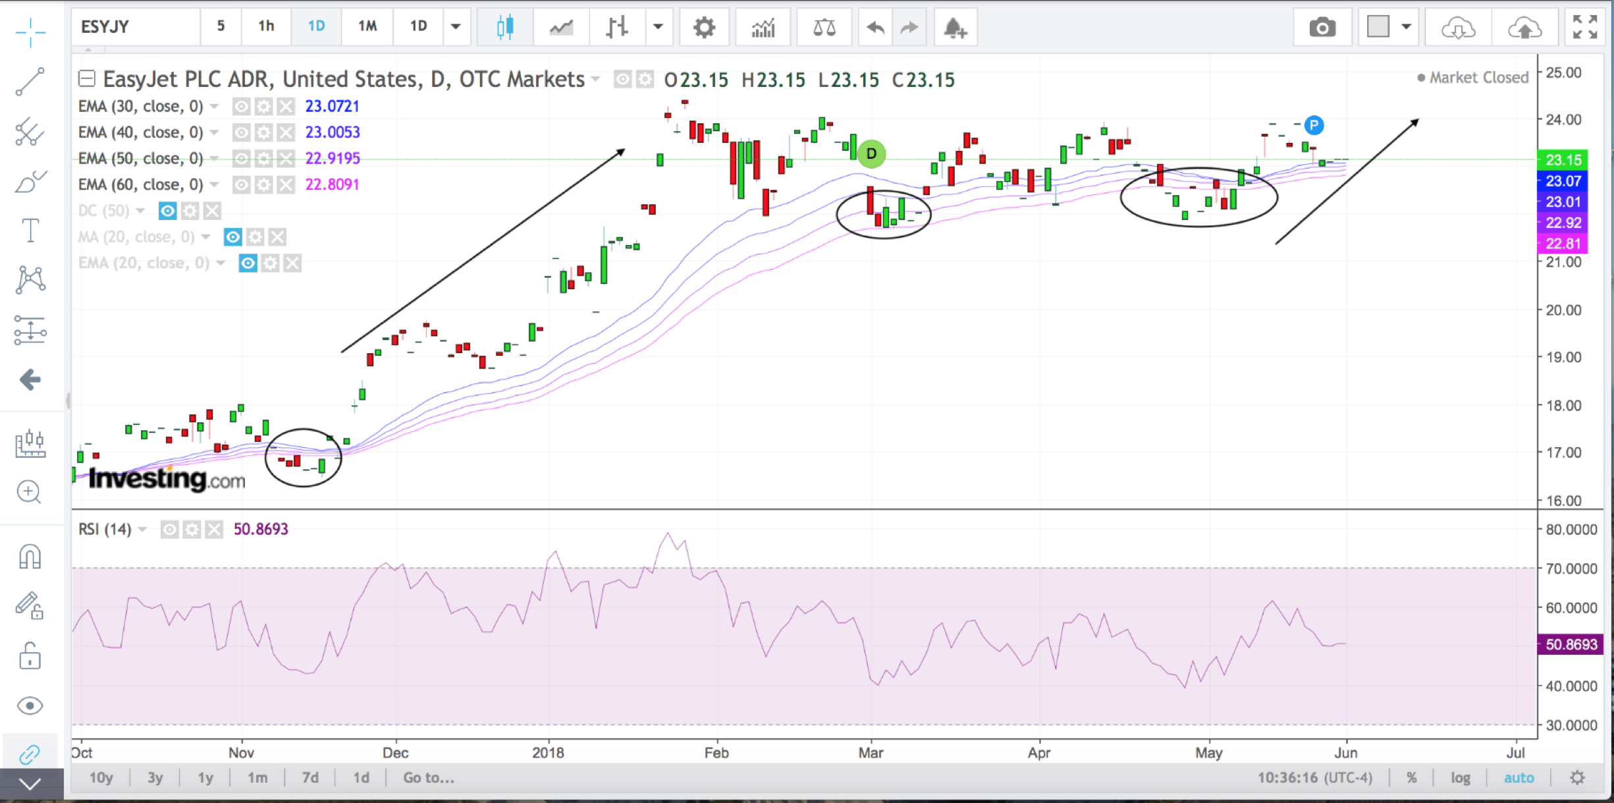Image resolution: width=1614 pixels, height=803 pixels.
Task: Select the bar chart style icon
Action: point(617,27)
